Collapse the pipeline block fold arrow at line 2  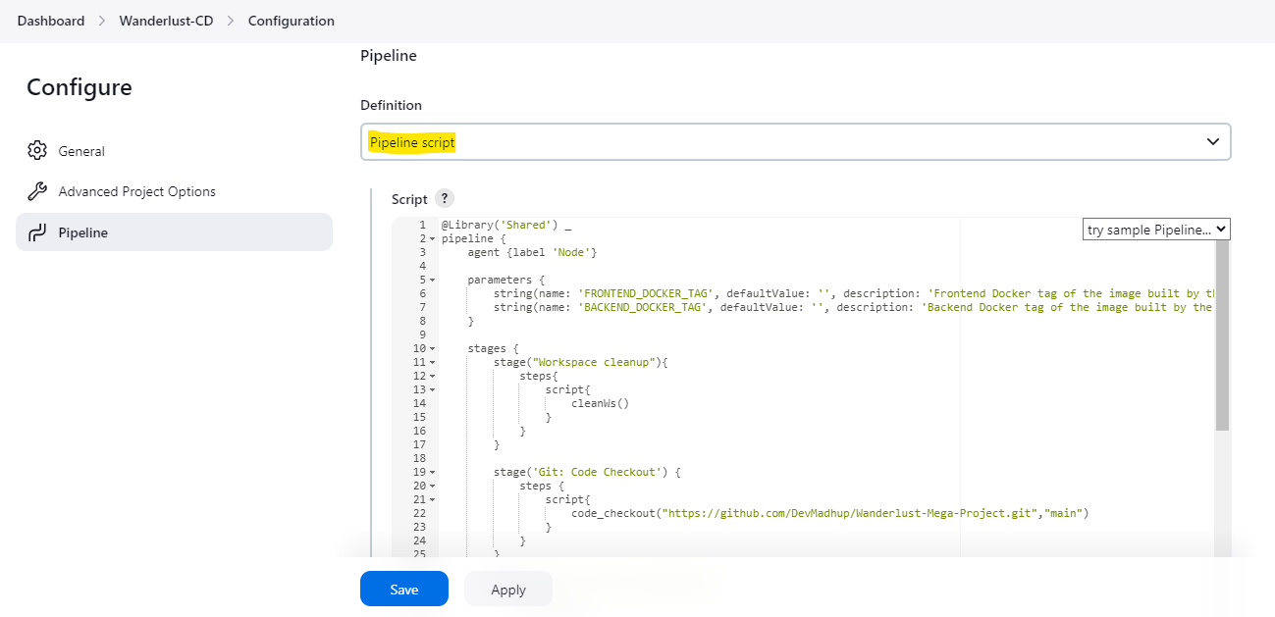pyautogui.click(x=433, y=239)
